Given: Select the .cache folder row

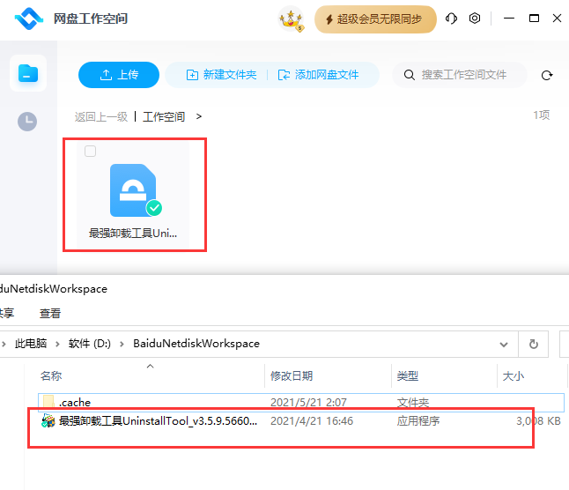Looking at the screenshot, I should pyautogui.click(x=301, y=402).
